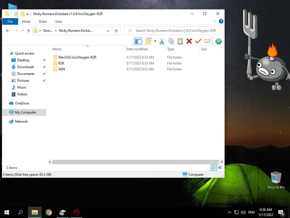Select the R2R folder
This screenshot has height=218, width=290.
point(61,63)
